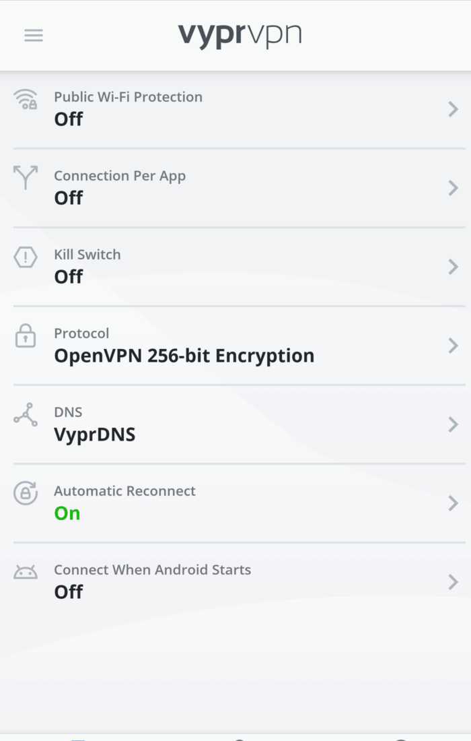This screenshot has width=471, height=741.
Task: Open the Kill Switch chevron arrow
Action: (x=453, y=267)
